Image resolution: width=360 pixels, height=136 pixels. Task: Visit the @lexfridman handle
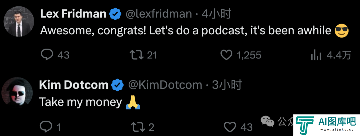tap(158, 14)
